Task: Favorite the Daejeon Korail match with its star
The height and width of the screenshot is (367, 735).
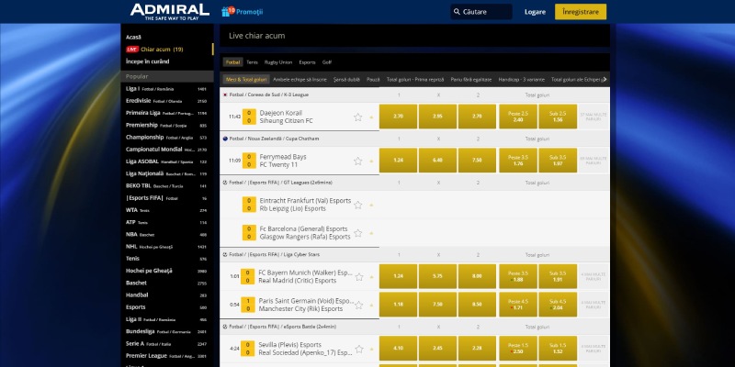Action: tap(358, 117)
